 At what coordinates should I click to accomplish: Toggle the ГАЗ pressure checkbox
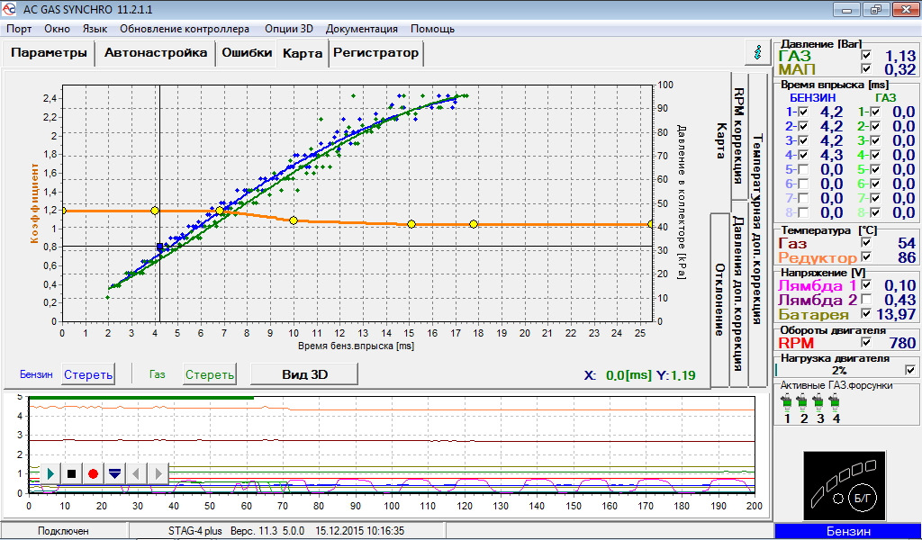point(865,55)
